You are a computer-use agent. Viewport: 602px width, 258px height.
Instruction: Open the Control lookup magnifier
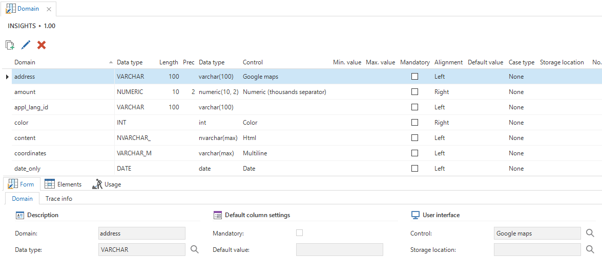click(x=590, y=233)
